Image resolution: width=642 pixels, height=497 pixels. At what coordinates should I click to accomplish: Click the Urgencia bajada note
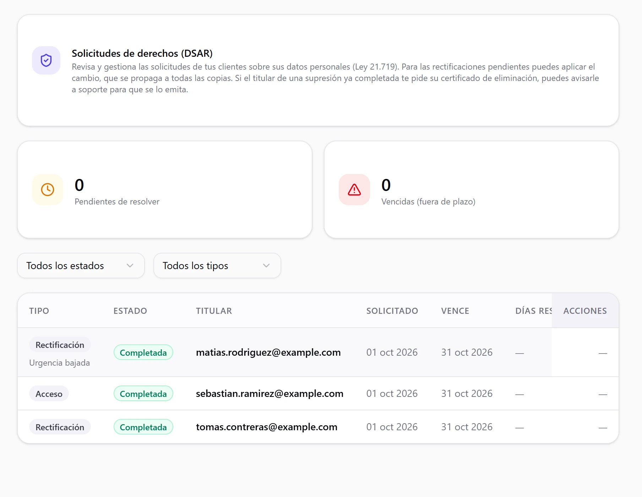click(x=60, y=363)
